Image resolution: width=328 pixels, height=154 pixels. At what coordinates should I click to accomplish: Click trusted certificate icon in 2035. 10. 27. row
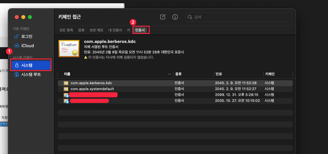[66, 101]
